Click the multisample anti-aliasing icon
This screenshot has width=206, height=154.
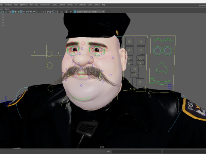pyautogui.click(x=36, y=12)
